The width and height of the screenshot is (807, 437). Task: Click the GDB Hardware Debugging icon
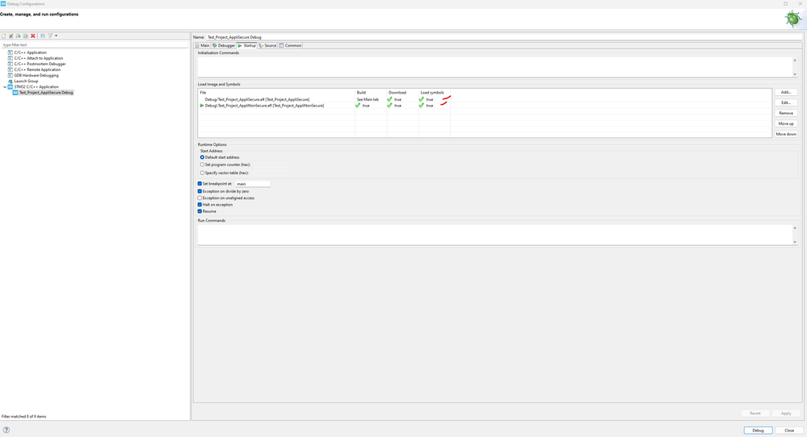(10, 75)
